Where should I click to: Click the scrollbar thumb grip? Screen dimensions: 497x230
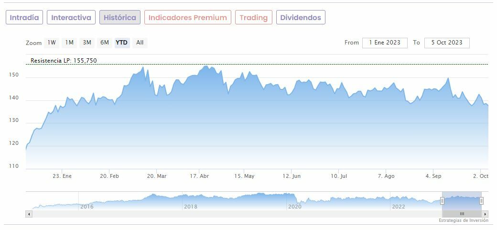(x=462, y=214)
